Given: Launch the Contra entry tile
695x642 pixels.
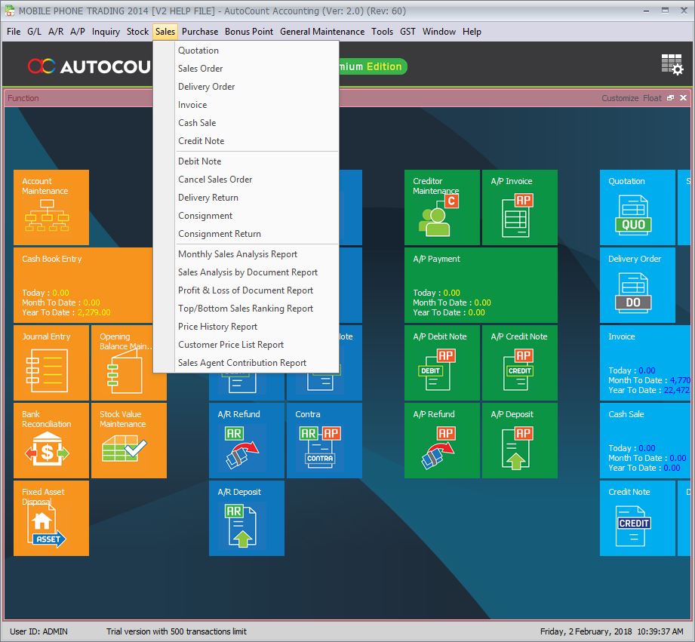Looking at the screenshot, I should (324, 441).
